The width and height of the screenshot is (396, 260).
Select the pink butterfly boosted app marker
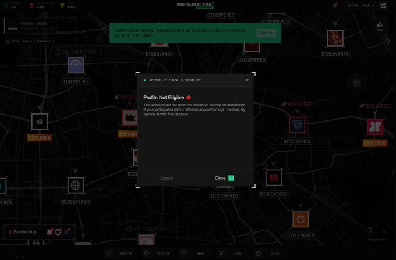coord(375,127)
